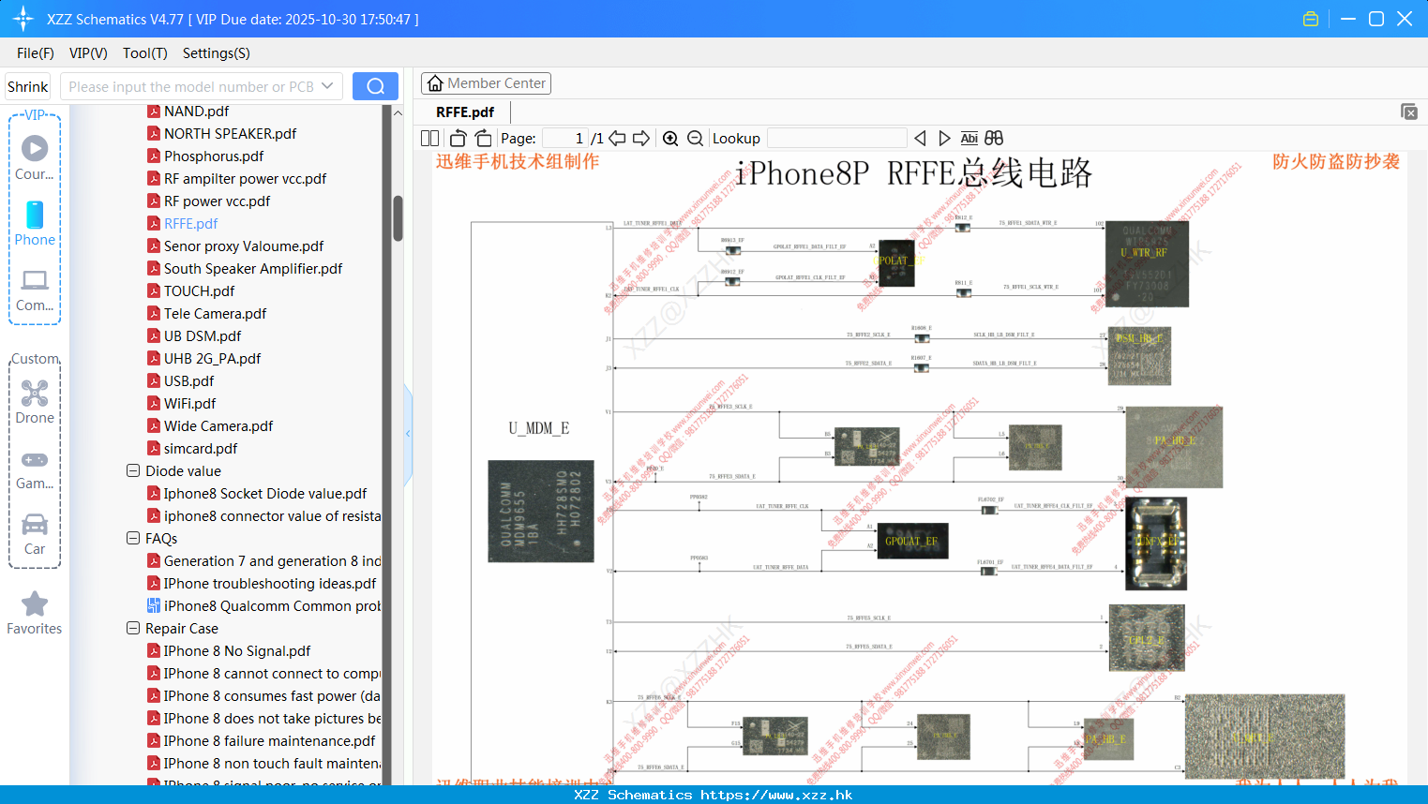The width and height of the screenshot is (1428, 804).
Task: Open simcard.pdf
Action: tap(201, 448)
